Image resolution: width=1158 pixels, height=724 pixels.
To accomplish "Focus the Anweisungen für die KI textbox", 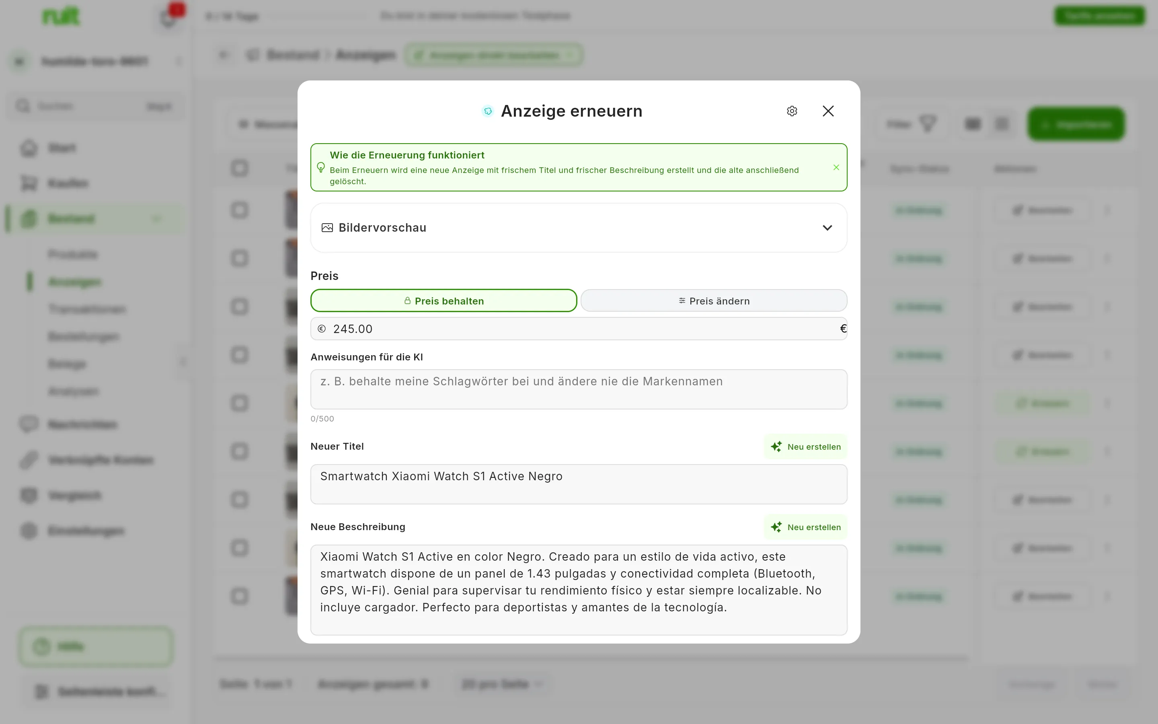I will (x=579, y=389).
